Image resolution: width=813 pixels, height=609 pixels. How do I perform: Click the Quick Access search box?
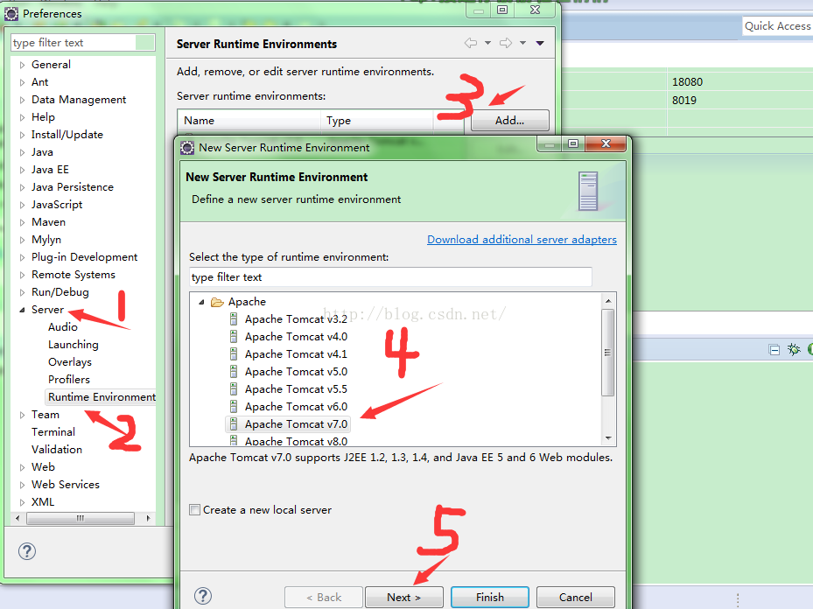pos(777,26)
